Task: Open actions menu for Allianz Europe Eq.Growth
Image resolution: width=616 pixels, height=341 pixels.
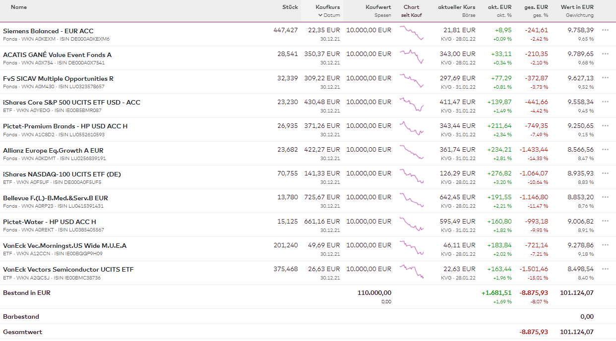Action: [605, 150]
